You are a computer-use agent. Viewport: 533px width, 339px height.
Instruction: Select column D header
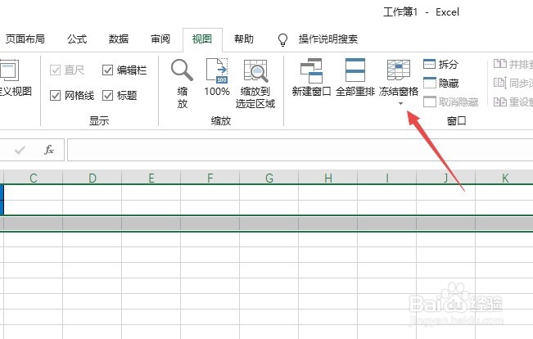pyautogui.click(x=93, y=178)
